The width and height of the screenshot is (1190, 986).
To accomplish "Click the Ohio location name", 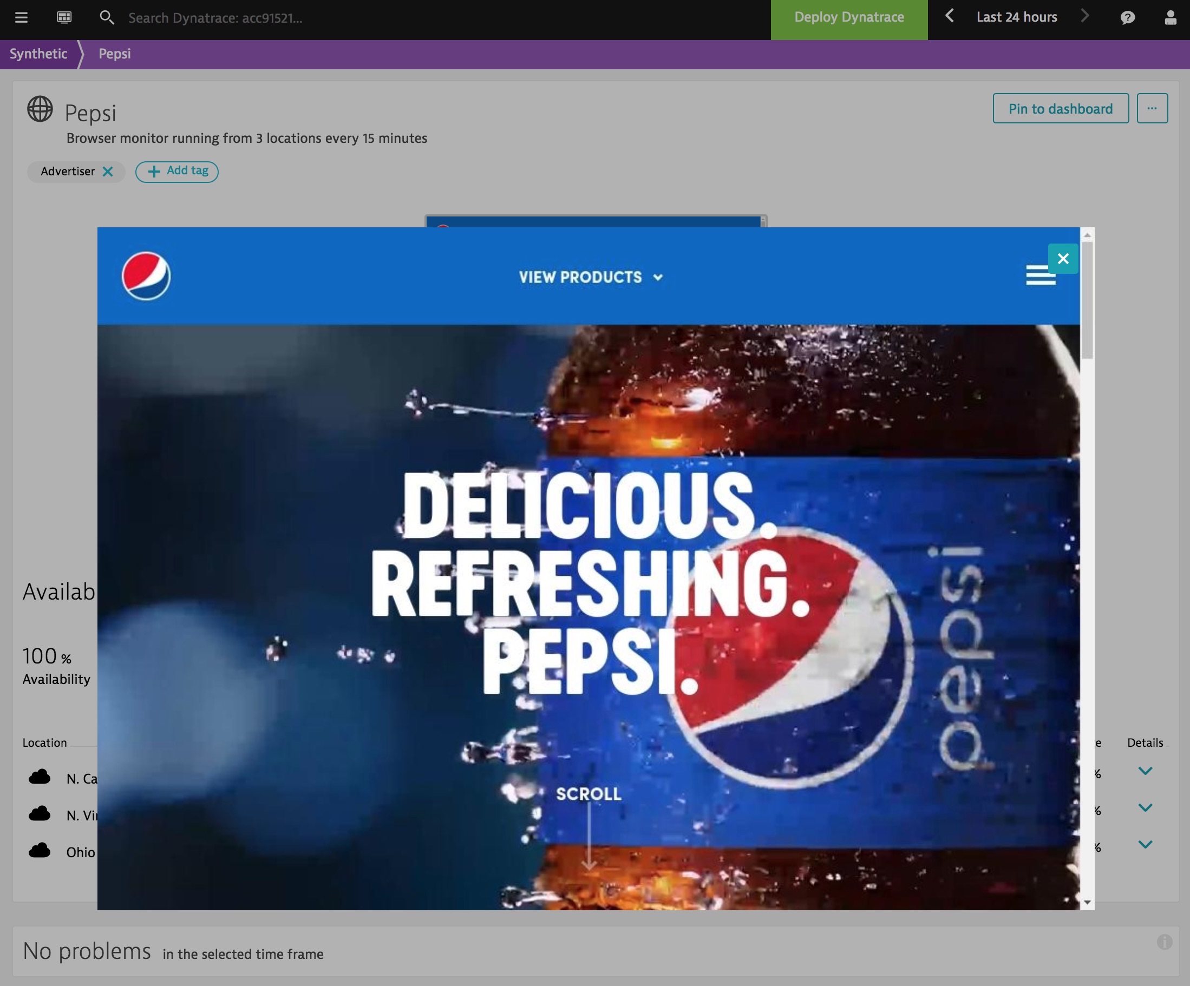I will click(x=81, y=852).
